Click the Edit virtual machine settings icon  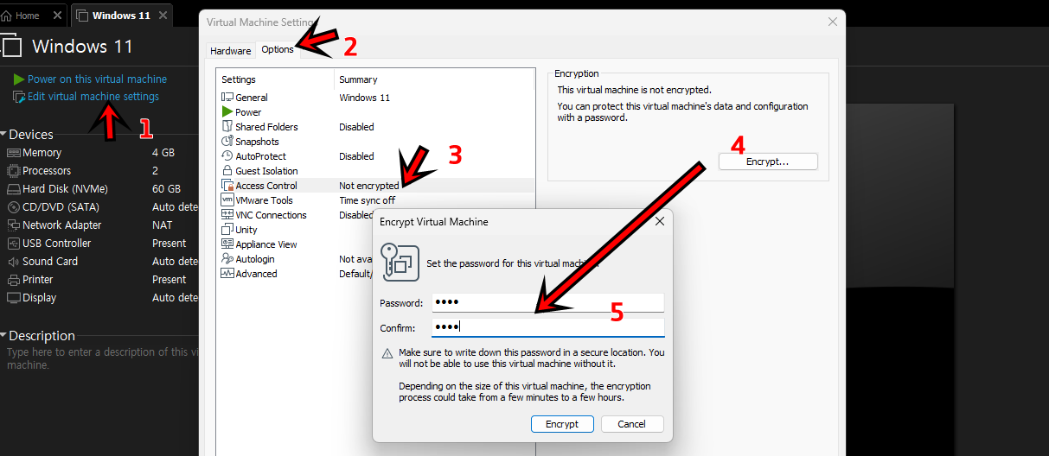[20, 97]
